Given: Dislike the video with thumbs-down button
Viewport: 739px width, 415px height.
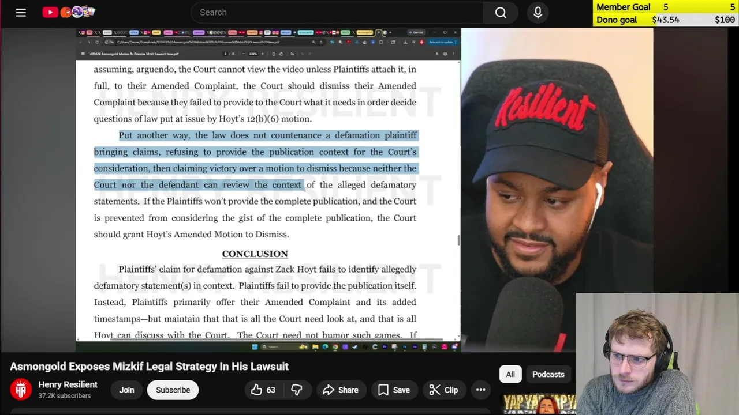Looking at the screenshot, I should [297, 390].
